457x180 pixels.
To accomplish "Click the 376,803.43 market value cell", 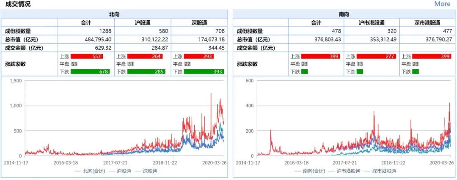I will pos(316,40).
